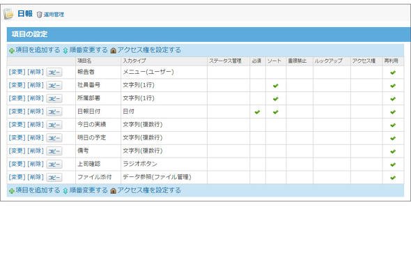Viewport: 411px width, 267px height.
Task: Click 再利用 checkmark in the ファイル添付 row
Action: point(393,178)
